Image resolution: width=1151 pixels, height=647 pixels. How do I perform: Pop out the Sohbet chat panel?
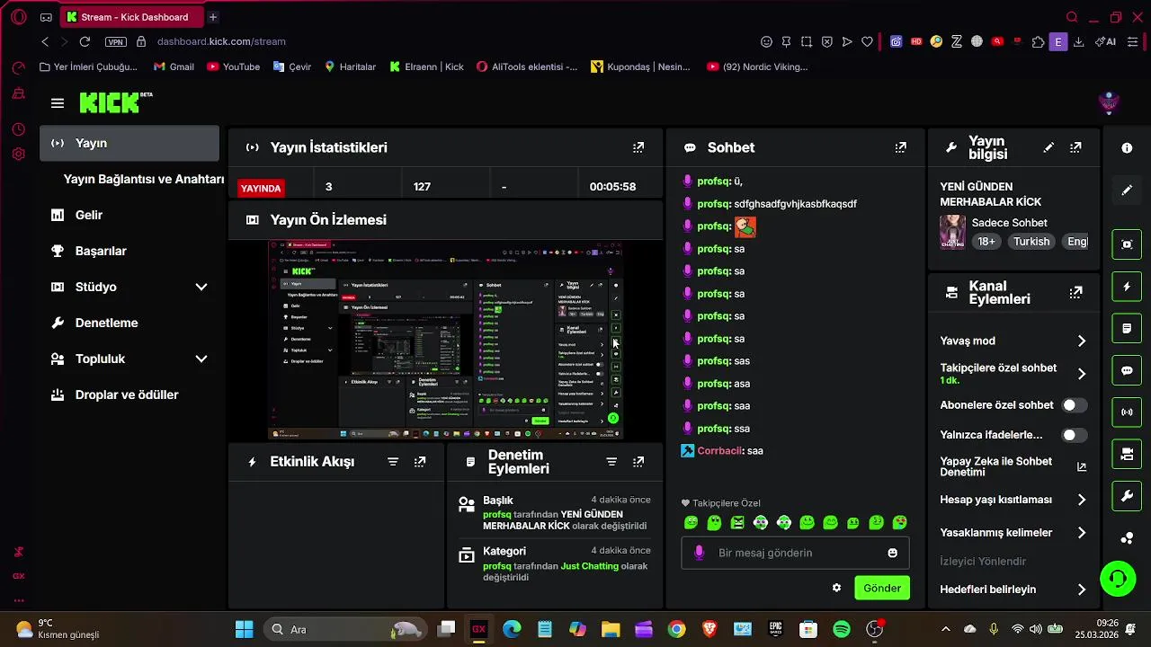(901, 147)
